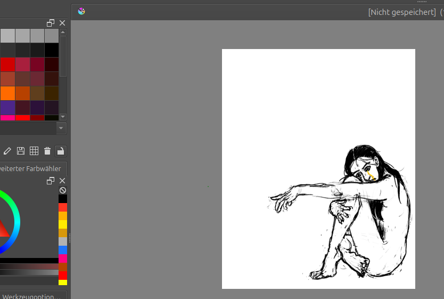Image resolution: width=444 pixels, height=299 pixels.
Task: Float the color selector docker
Action: (x=51, y=181)
